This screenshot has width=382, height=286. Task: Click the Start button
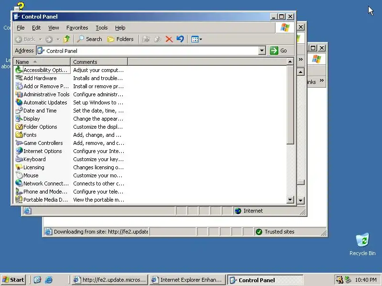[14, 280]
